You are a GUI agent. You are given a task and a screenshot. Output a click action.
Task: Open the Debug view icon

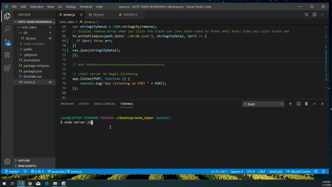coord(7,55)
